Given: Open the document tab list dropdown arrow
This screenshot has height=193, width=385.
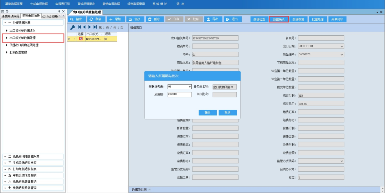Looking at the screenshot, I should click(378, 12).
